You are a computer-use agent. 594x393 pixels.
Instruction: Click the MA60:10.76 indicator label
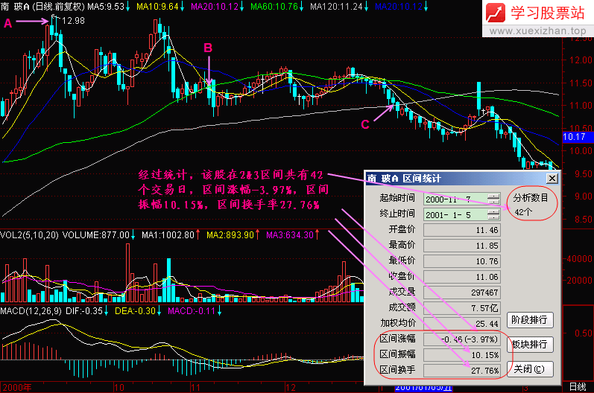275,7
